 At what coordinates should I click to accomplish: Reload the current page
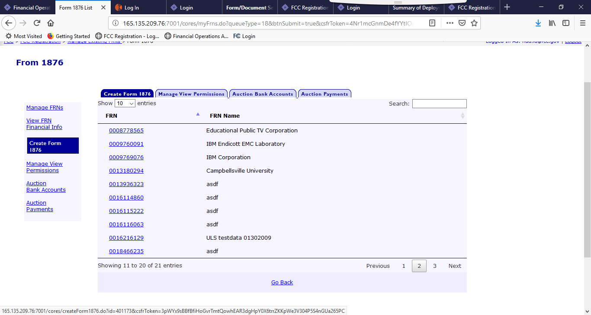tap(37, 23)
